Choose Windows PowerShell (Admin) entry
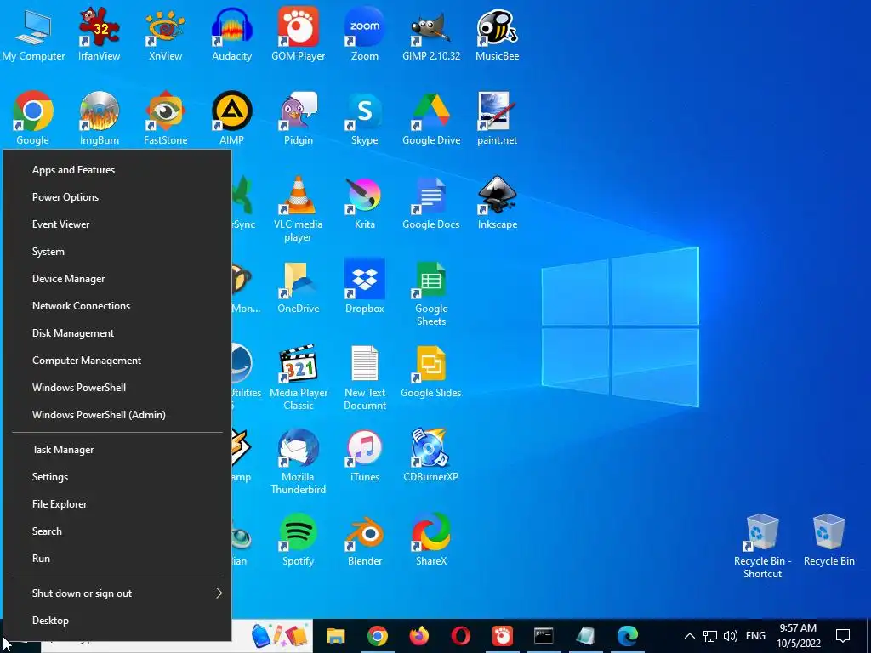This screenshot has width=871, height=653. tap(117, 415)
